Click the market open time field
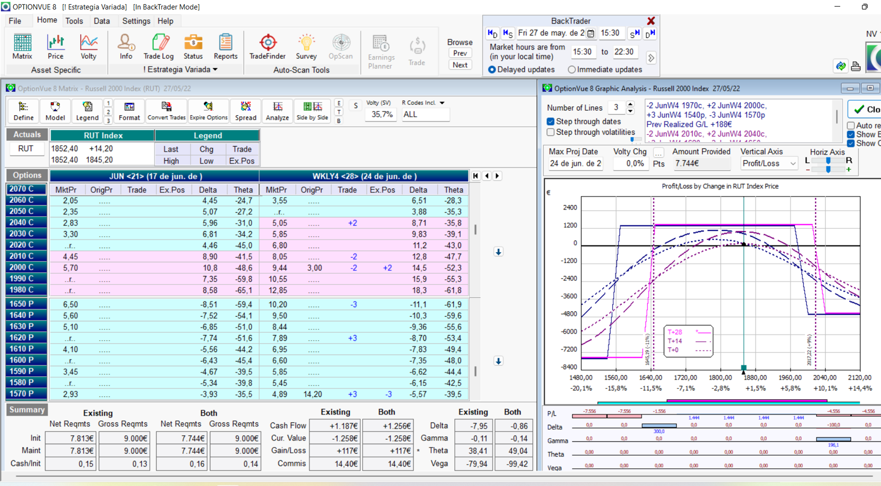The height and width of the screenshot is (486, 881). (582, 52)
